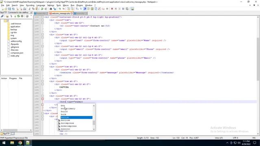Undo the last edit using the toolbar

(x=42, y=9)
